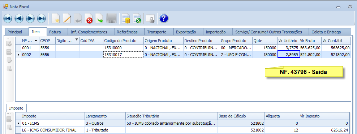This screenshot has height=134, width=357.
Task: Click the Código do Produto column header
Action: [x=124, y=41]
